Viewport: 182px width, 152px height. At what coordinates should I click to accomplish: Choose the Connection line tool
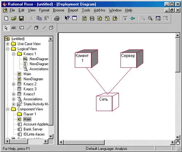[44, 28]
